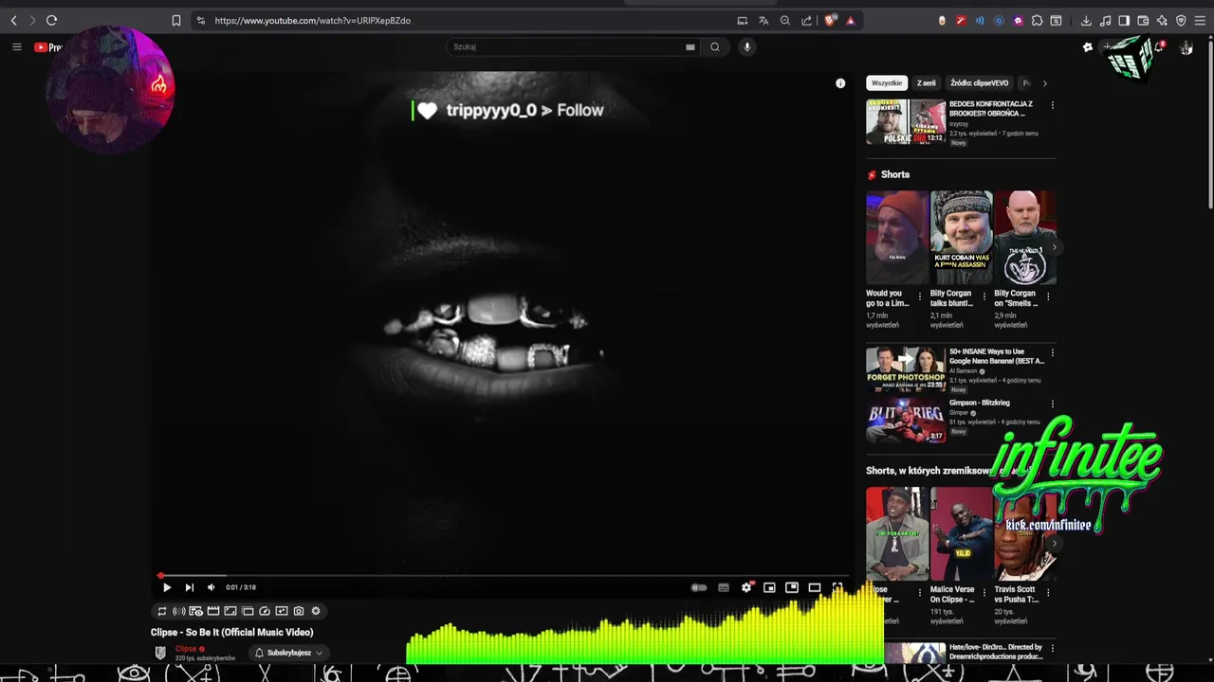Seek on the video progress bar
This screenshot has height=682, width=1214.
503,575
